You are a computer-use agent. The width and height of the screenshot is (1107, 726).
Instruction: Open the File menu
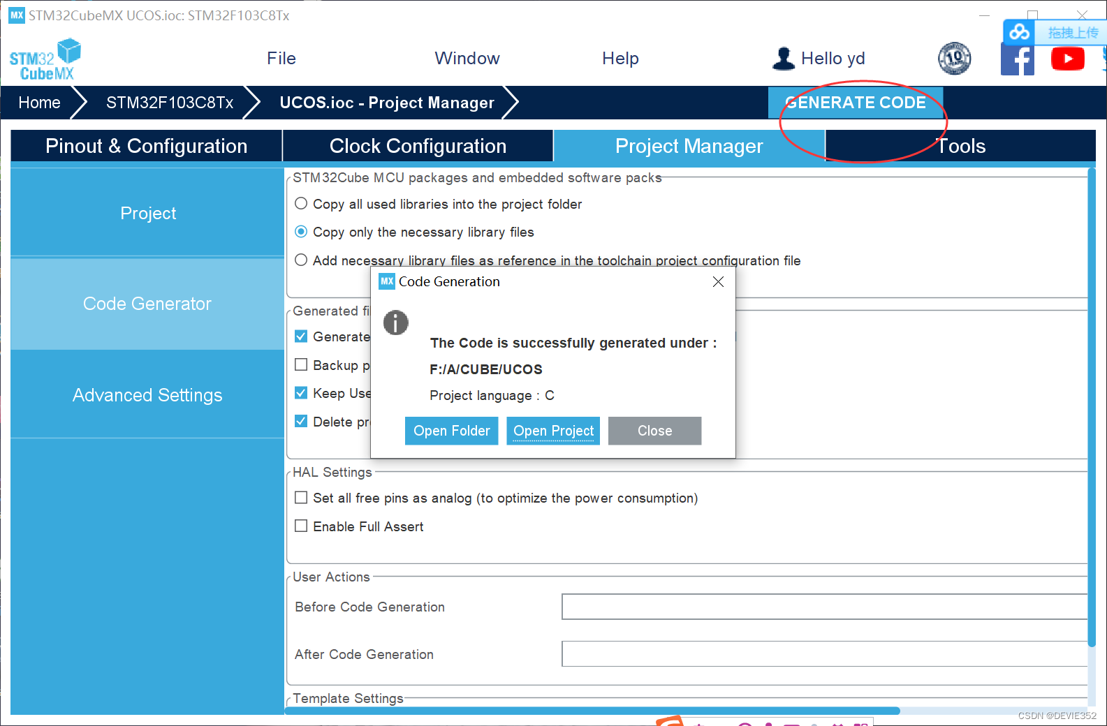pos(281,59)
